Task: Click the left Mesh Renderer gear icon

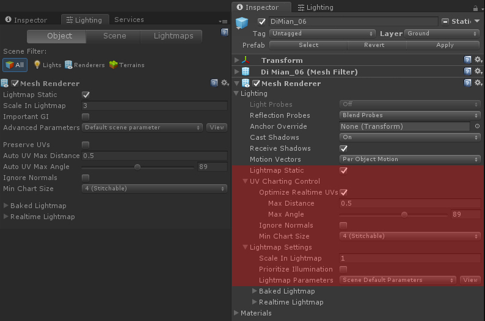Action: click(x=225, y=83)
